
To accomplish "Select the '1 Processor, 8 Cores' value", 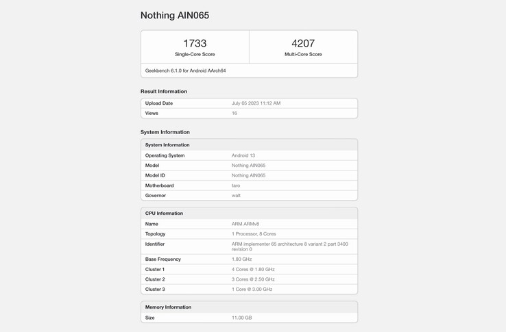I will tap(254, 233).
